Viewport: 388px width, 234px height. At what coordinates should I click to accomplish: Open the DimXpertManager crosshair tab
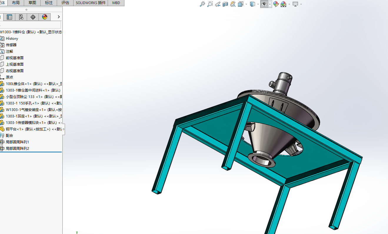pyautogui.click(x=33, y=17)
